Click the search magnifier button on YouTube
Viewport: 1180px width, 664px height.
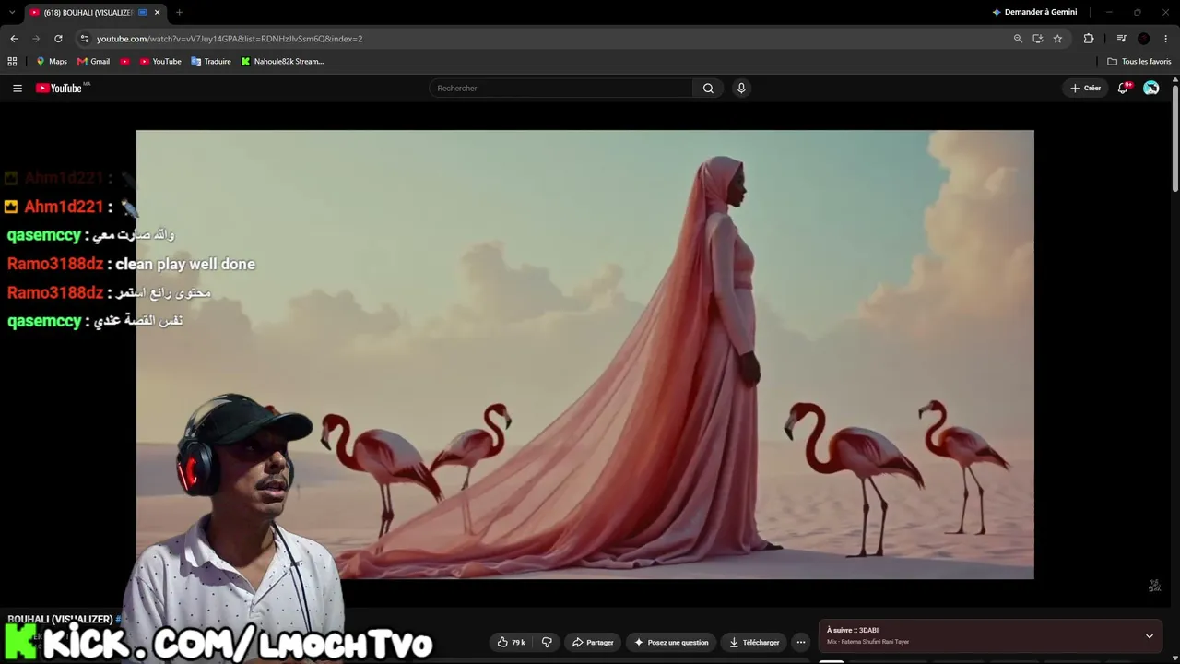click(x=708, y=88)
